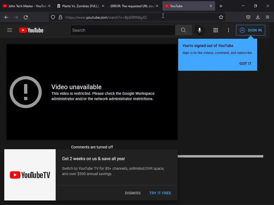Click TRY IT FREE
The image size is (274, 205).
[x=160, y=193]
